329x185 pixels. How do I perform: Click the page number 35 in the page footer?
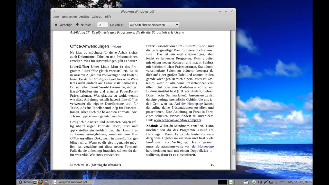pos(212,165)
